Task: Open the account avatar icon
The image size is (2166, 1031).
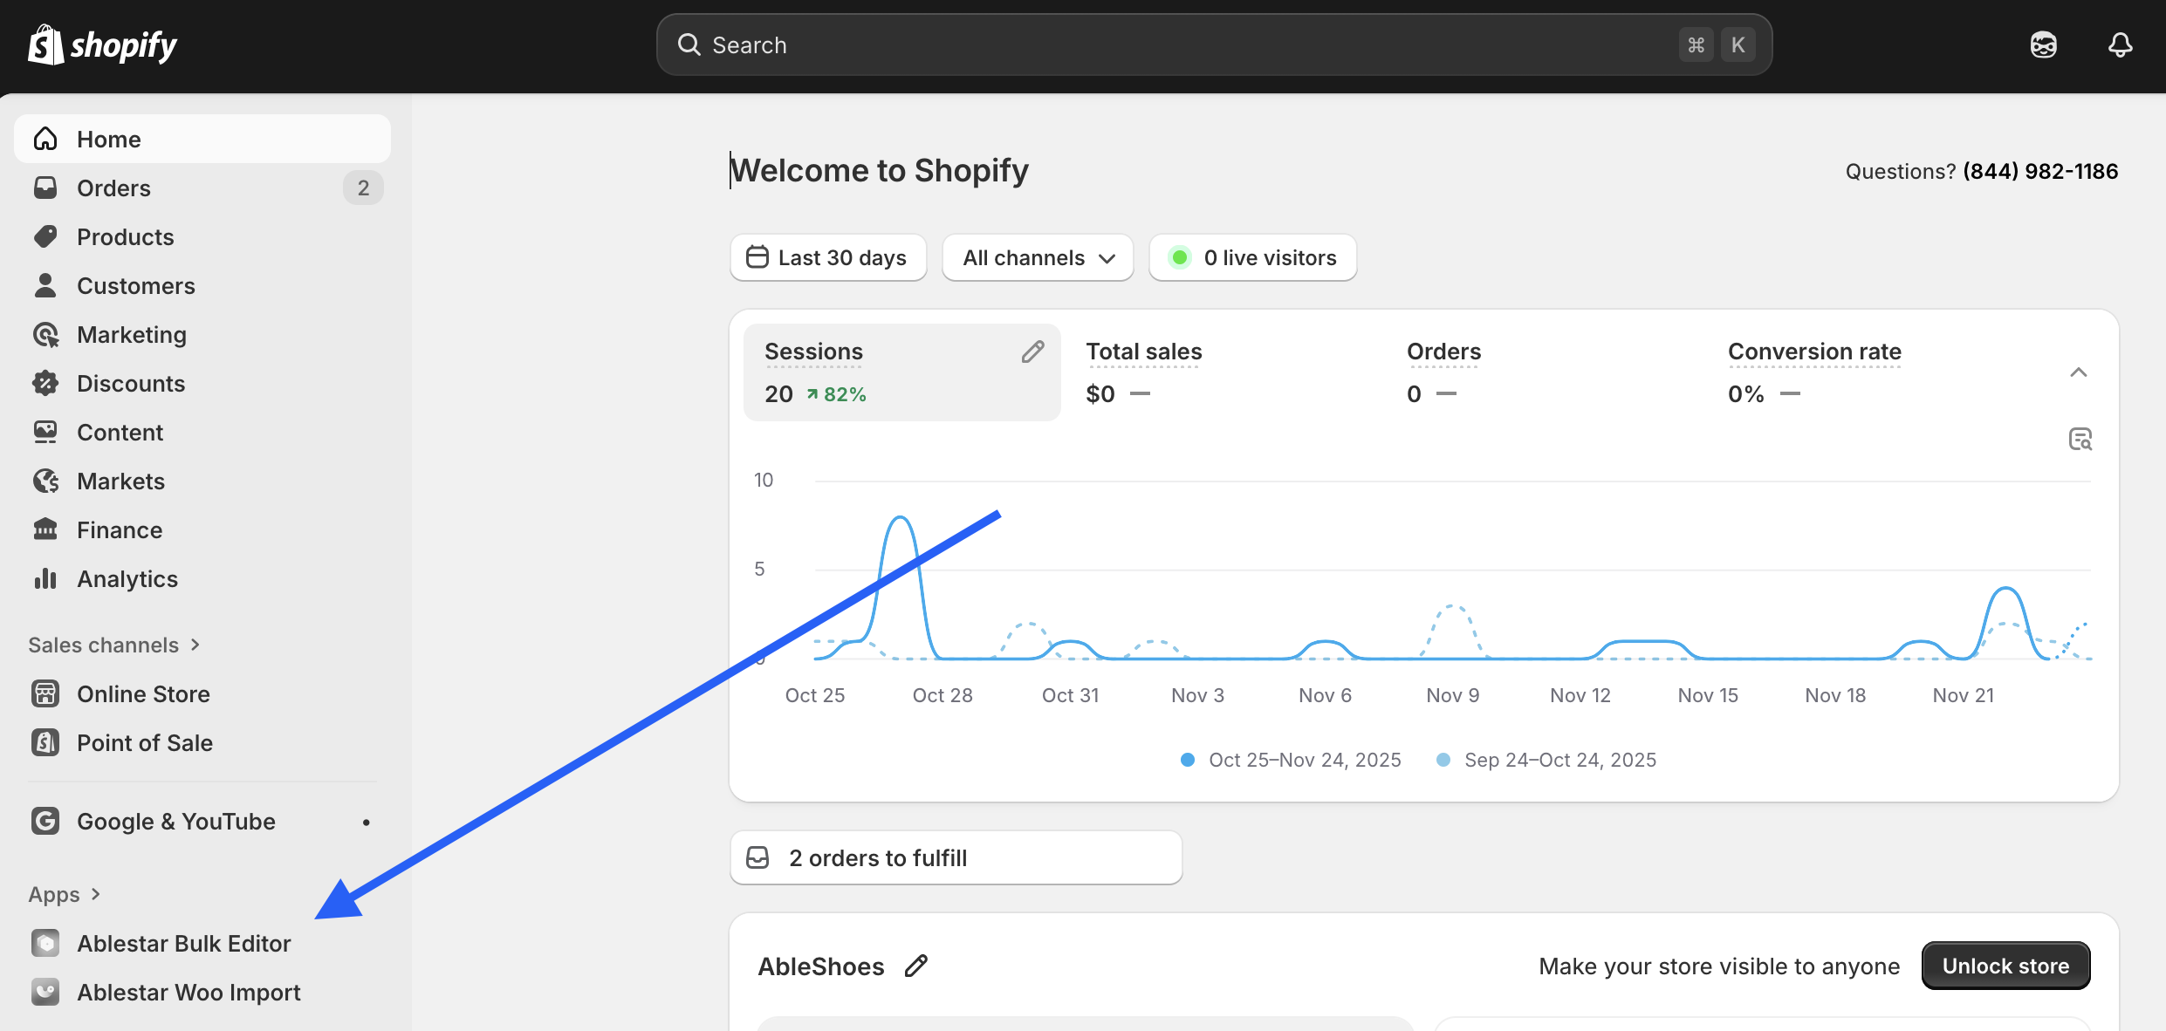Action: tap(2043, 44)
